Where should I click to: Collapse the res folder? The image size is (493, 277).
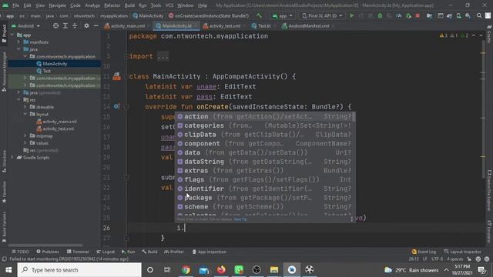point(18,100)
